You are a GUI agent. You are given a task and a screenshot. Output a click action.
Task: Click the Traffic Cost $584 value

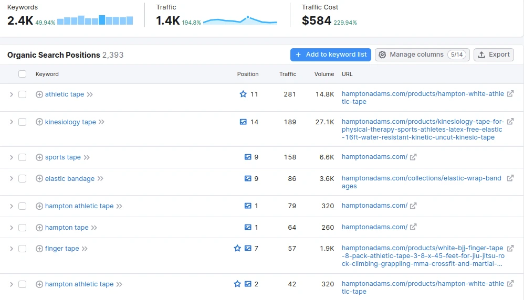click(x=317, y=20)
